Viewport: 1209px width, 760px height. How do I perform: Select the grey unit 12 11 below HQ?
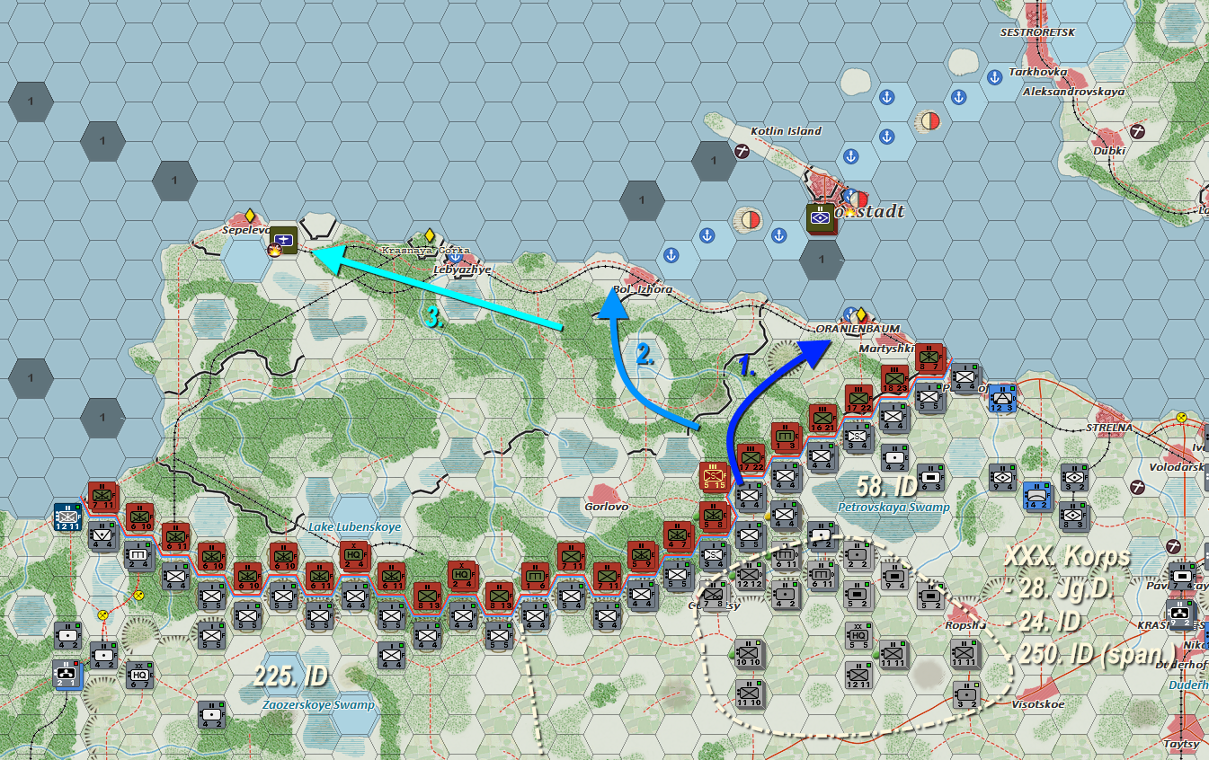858,675
